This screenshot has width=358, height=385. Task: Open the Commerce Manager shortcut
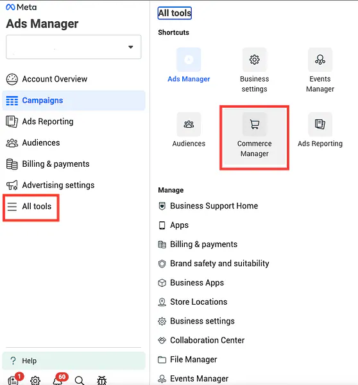pos(254,137)
